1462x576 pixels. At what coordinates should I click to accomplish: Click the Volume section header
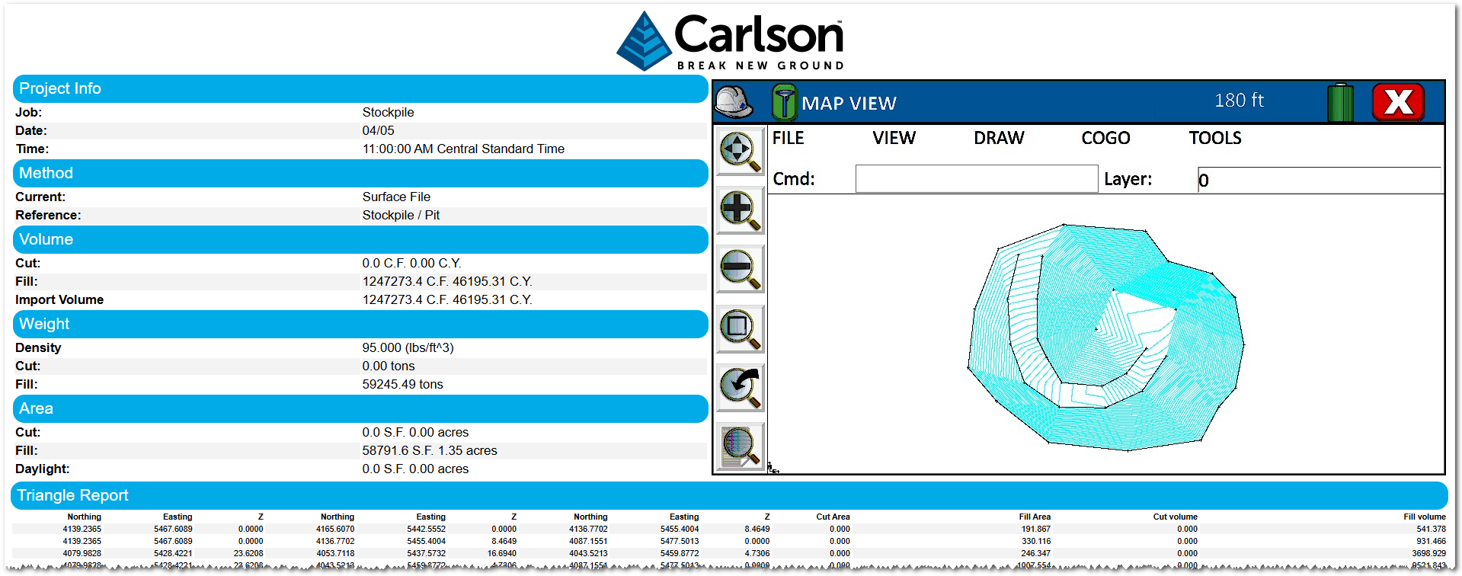click(360, 239)
